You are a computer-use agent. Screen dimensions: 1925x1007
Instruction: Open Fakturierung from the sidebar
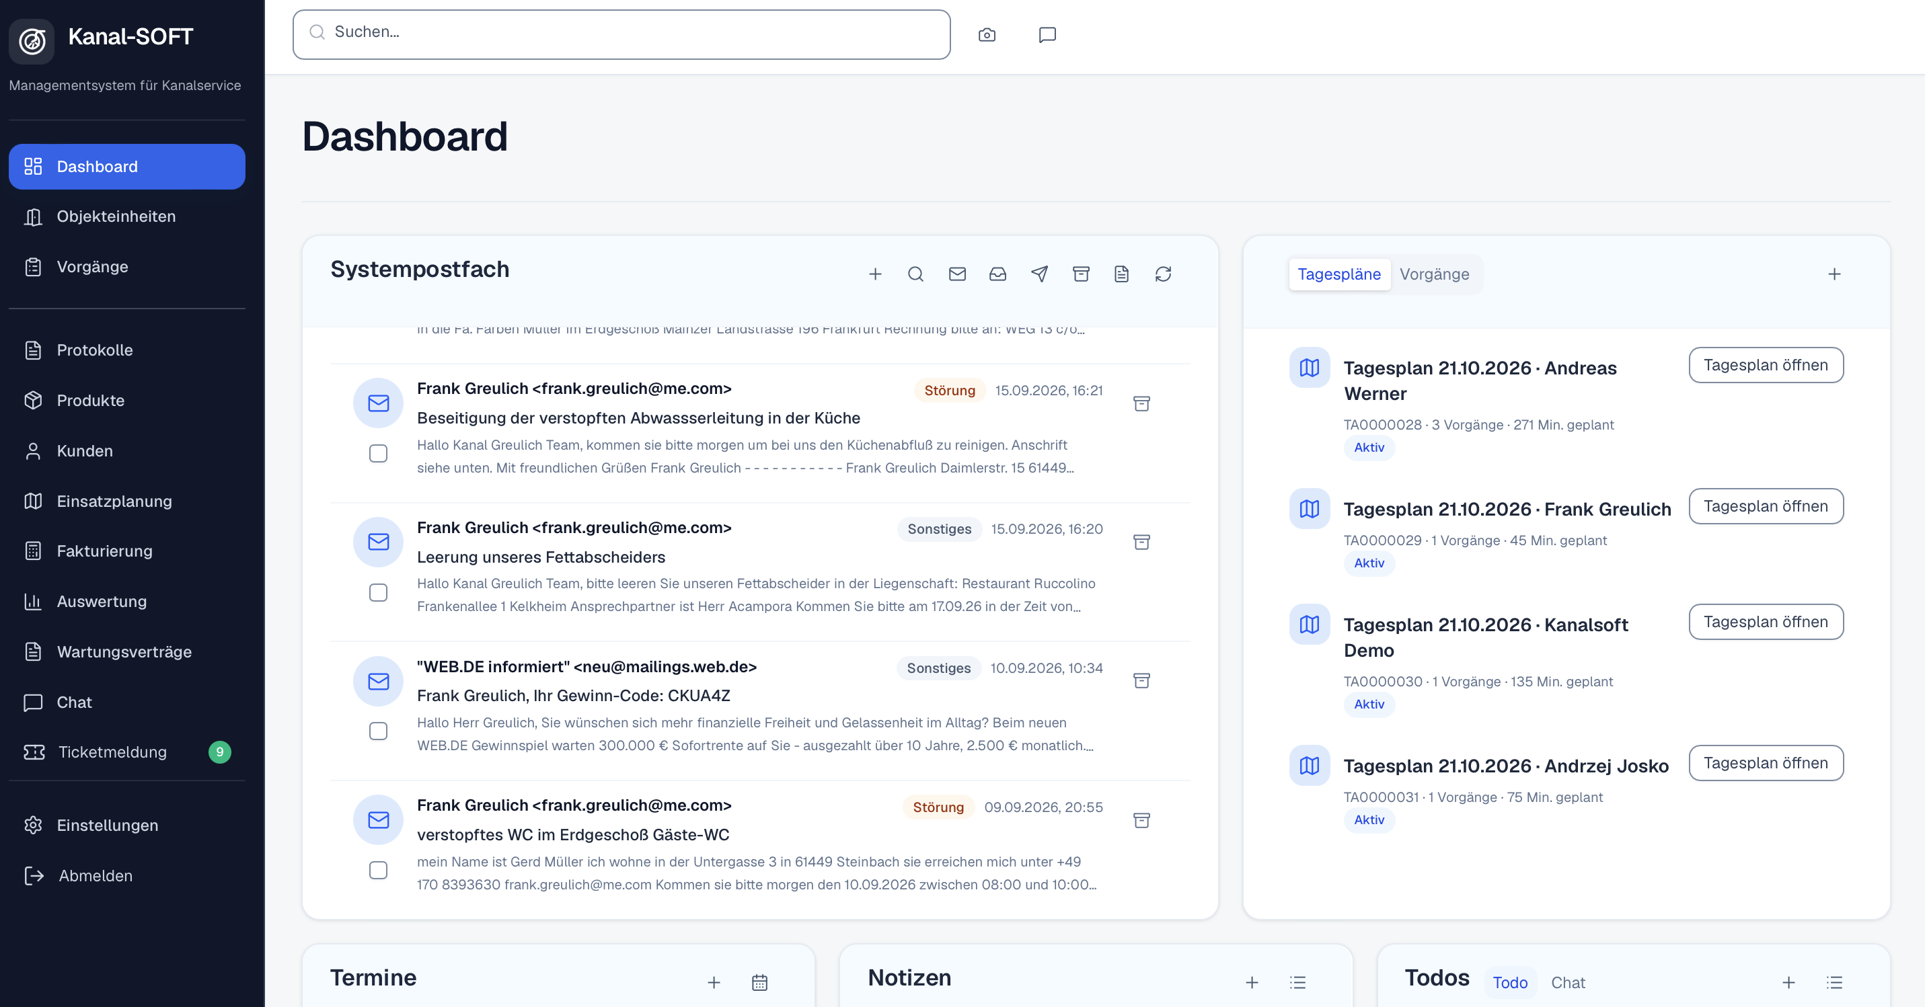click(x=127, y=551)
